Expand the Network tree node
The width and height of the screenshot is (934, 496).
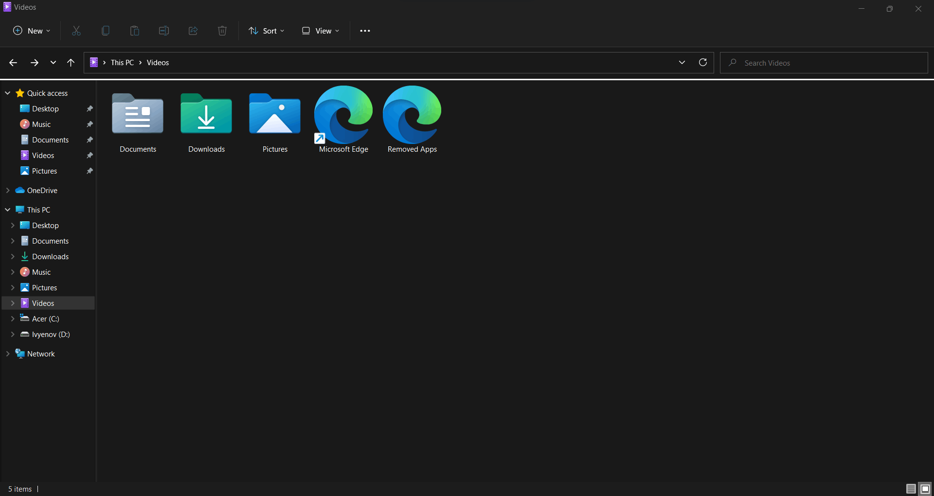tap(8, 354)
